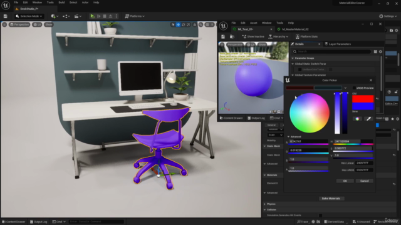Toggle Show Inactive parameters
401x225 pixels.
coord(253,37)
